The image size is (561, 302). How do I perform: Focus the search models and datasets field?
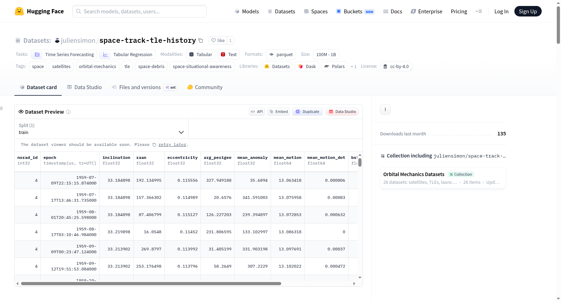pyautogui.click(x=140, y=11)
